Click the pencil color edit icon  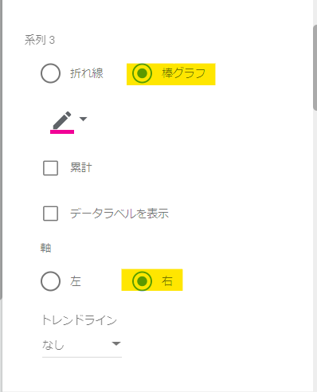(x=62, y=120)
